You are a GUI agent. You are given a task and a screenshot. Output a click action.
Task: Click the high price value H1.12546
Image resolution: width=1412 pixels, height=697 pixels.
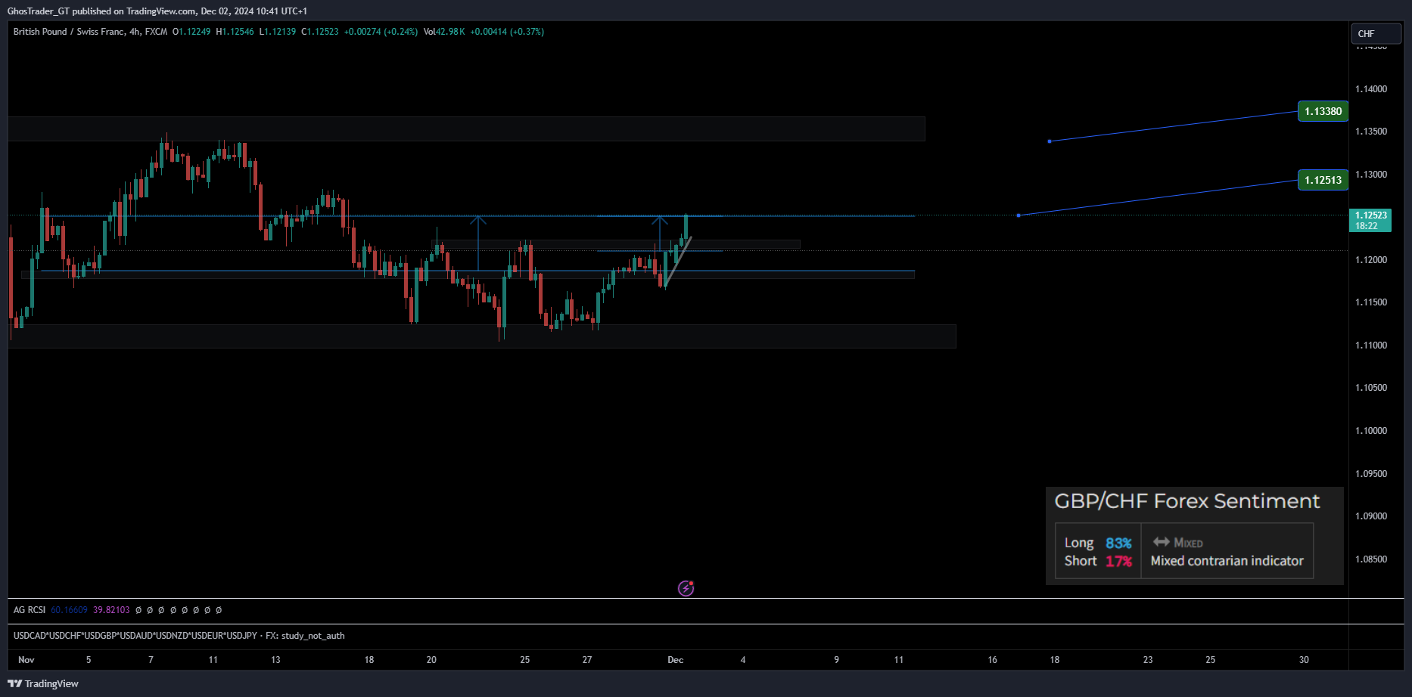[235, 32]
